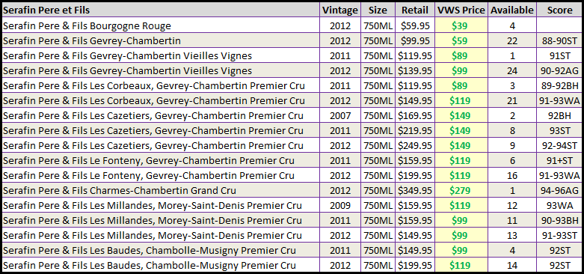Select the Available column header
This screenshot has height=274, width=584.
point(512,10)
